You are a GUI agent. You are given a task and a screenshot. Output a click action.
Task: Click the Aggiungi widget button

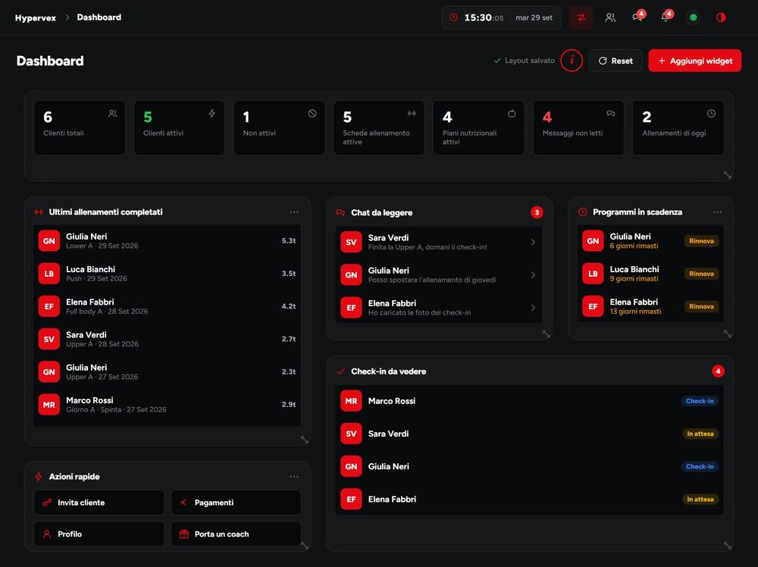[694, 61]
